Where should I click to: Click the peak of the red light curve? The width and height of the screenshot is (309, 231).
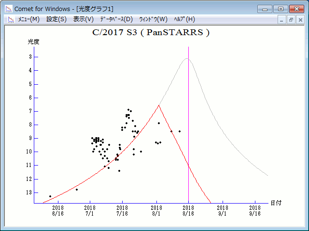[158, 105]
